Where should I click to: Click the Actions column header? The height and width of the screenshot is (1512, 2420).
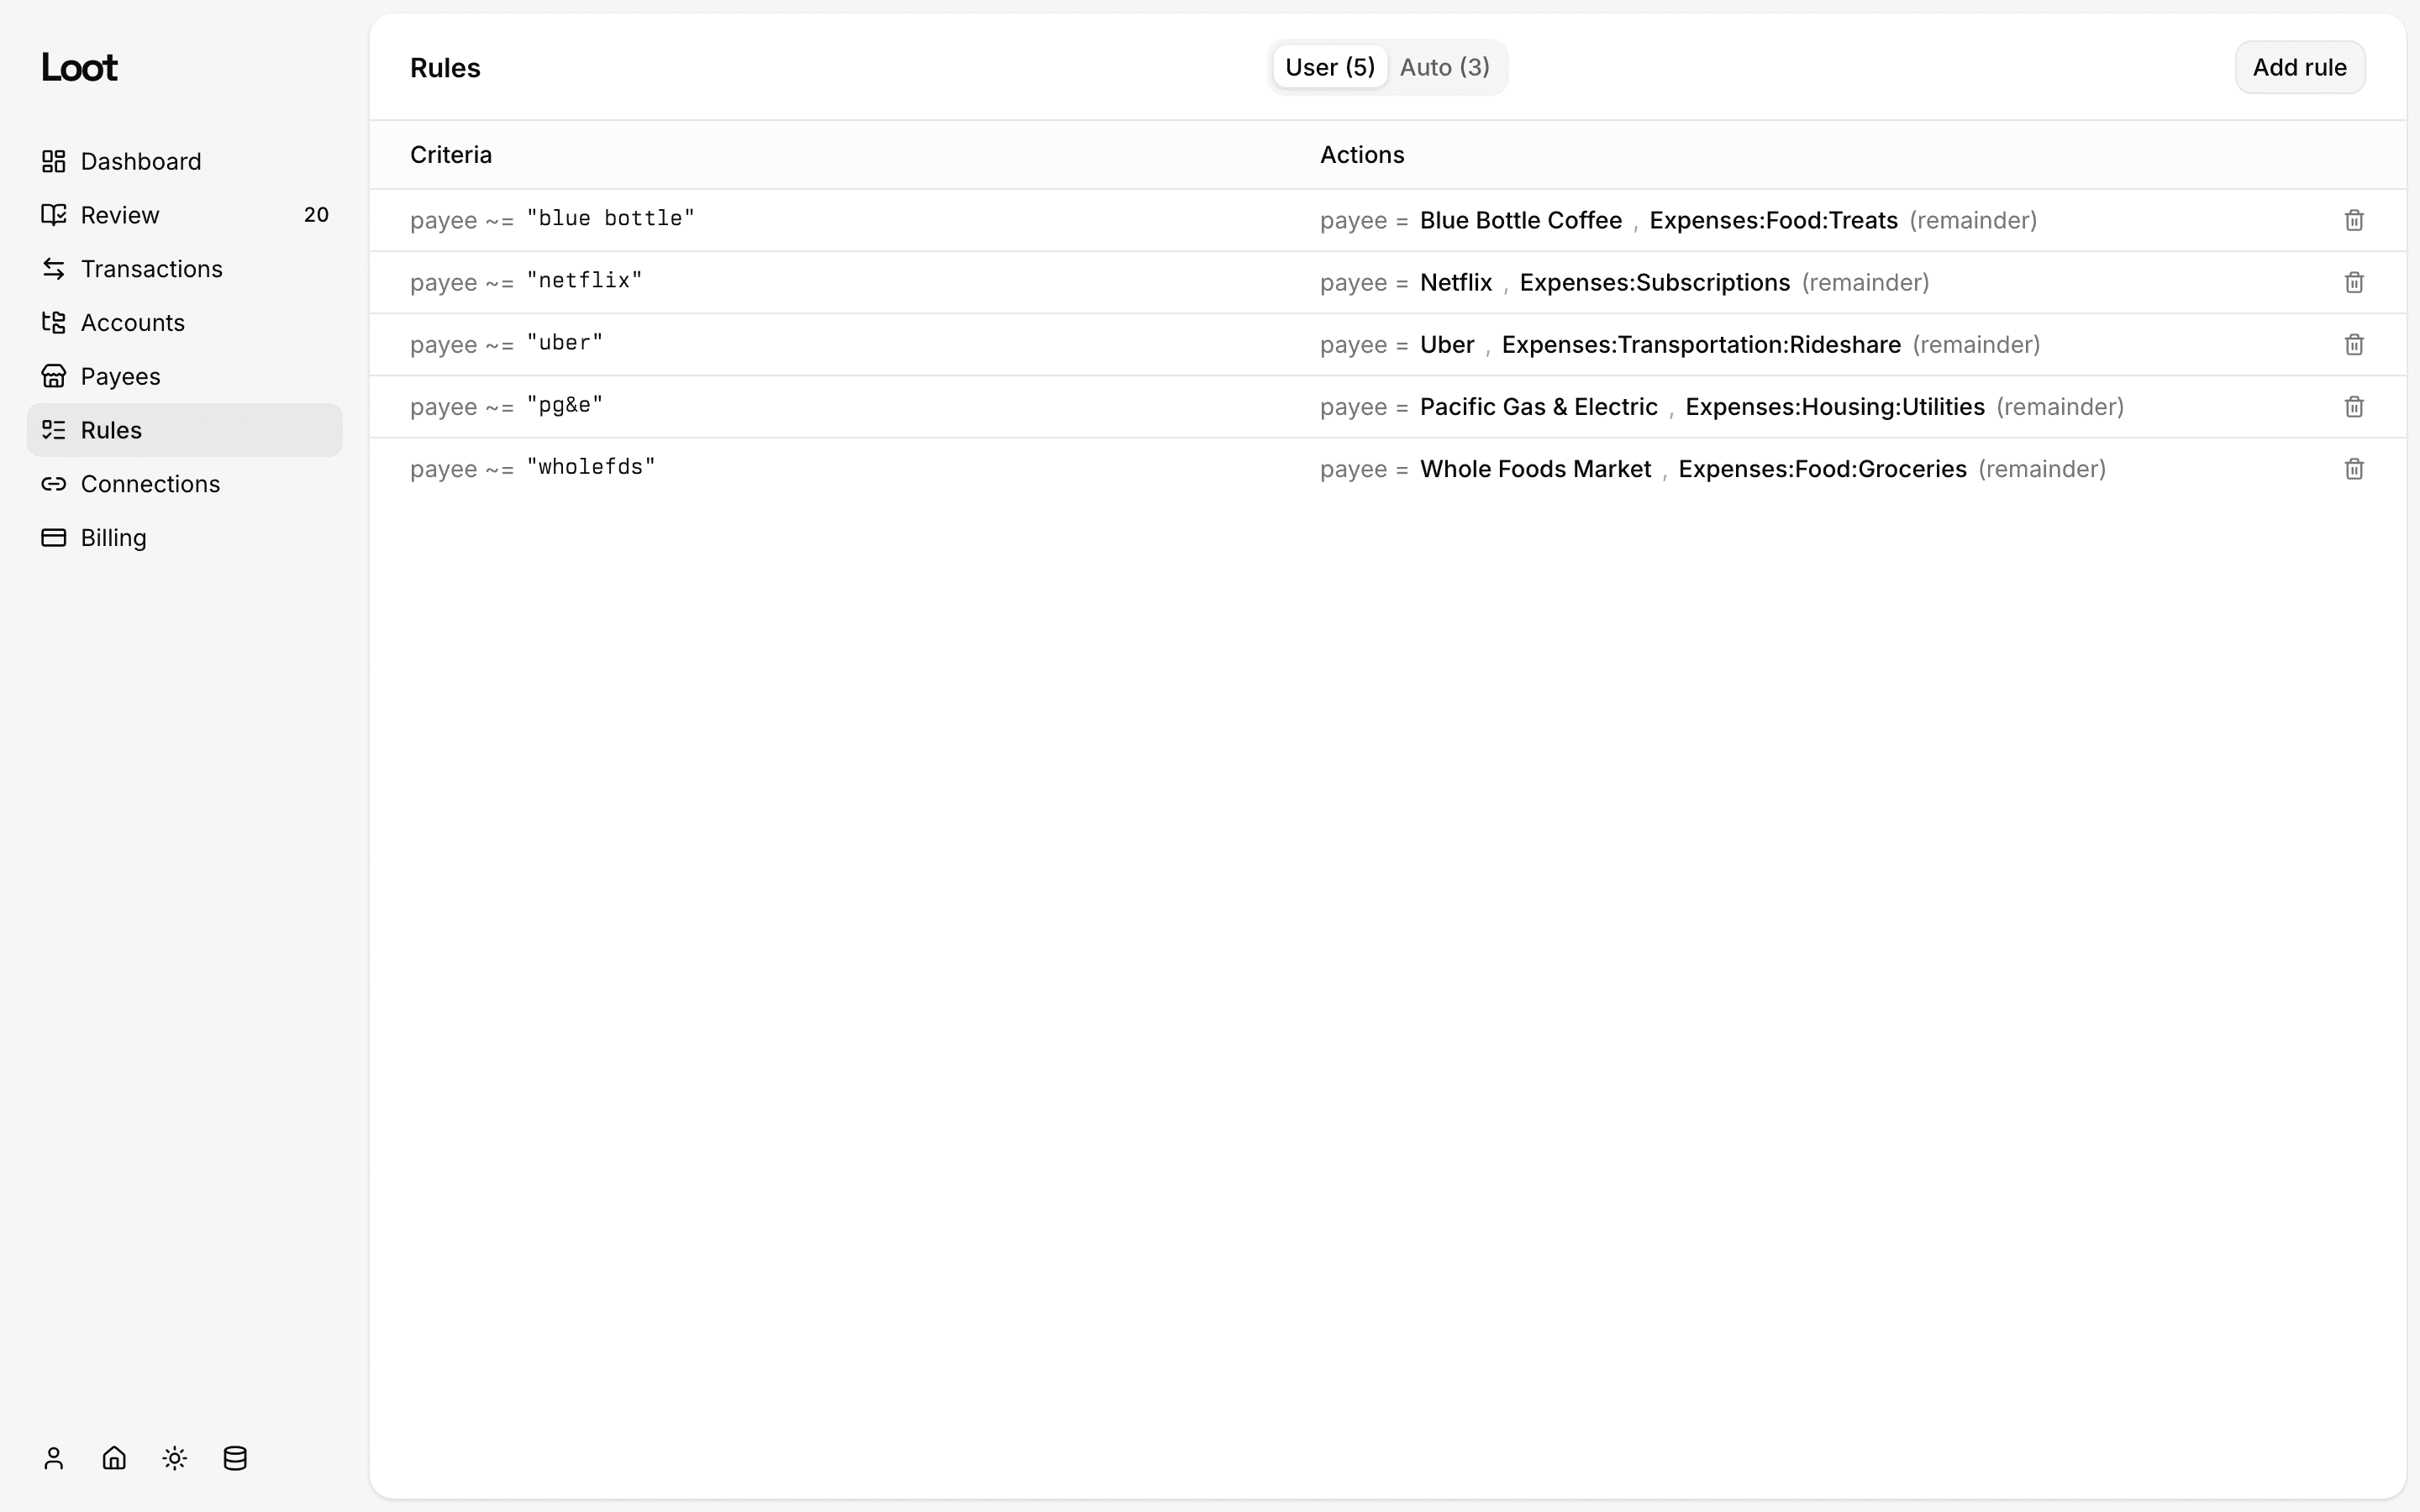tap(1362, 155)
